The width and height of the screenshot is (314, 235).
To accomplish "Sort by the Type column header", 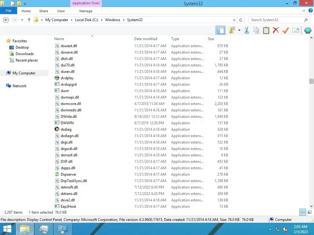I will [175, 39].
